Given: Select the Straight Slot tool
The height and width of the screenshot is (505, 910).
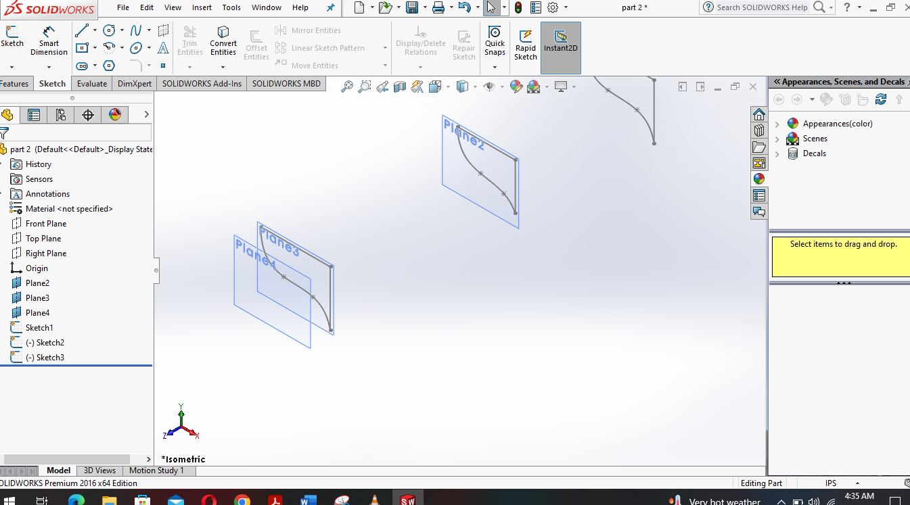Looking at the screenshot, I should point(82,66).
